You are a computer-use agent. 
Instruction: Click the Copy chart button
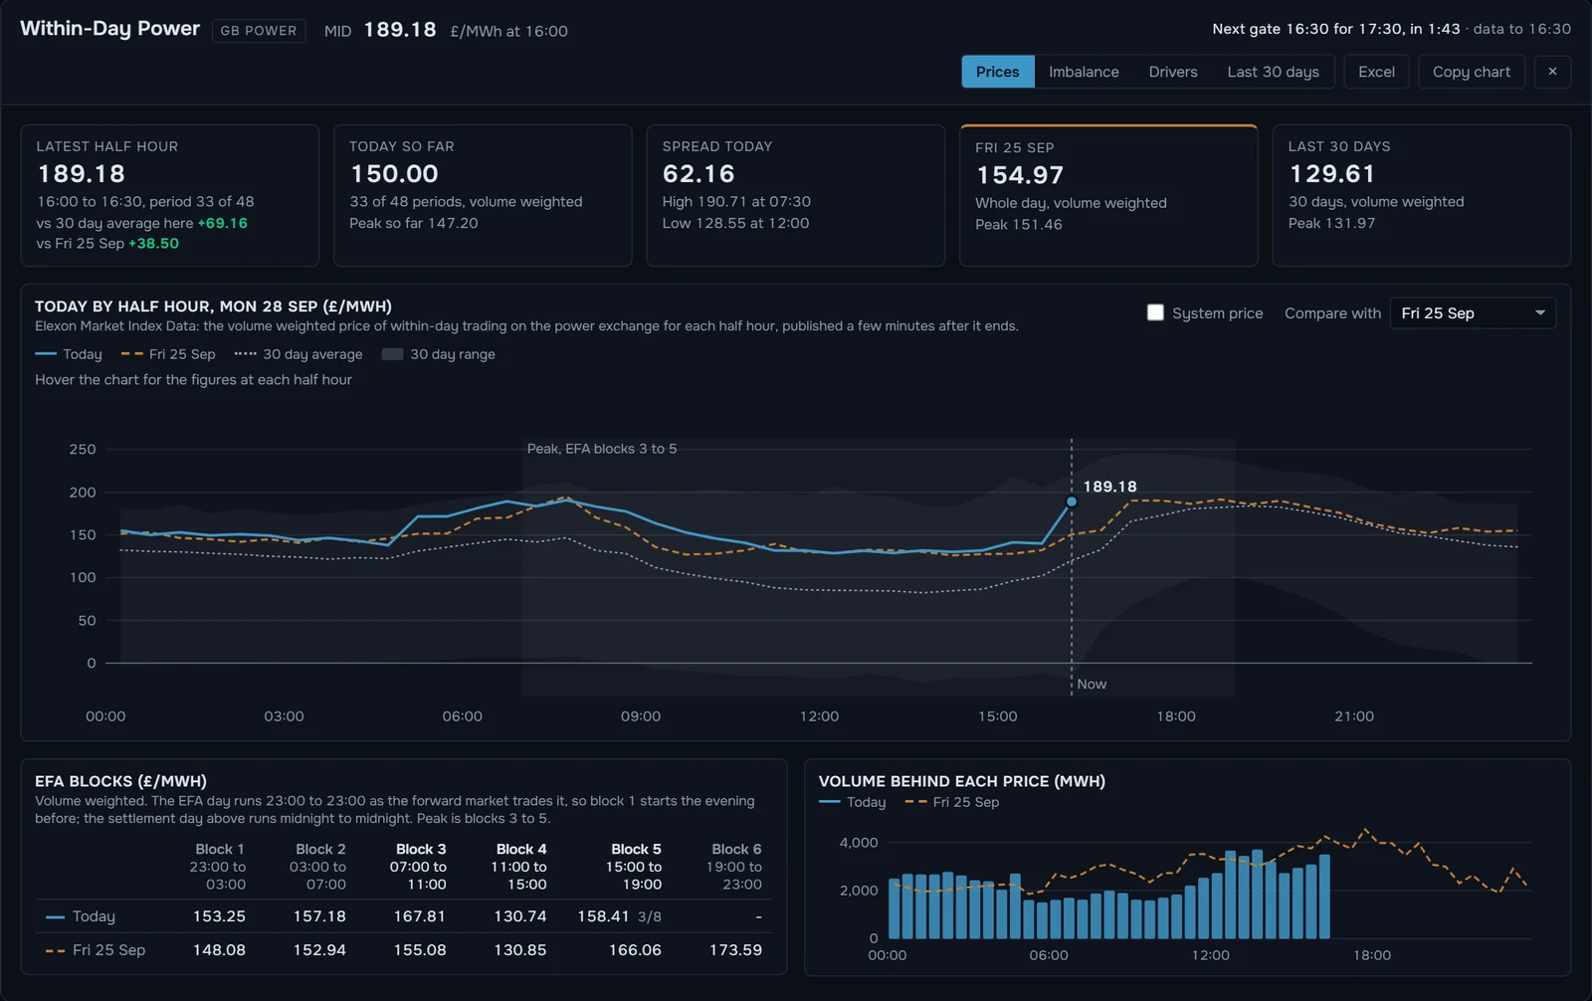[1471, 72]
